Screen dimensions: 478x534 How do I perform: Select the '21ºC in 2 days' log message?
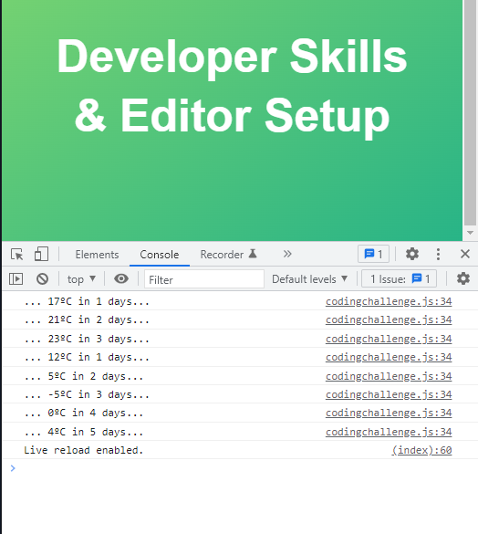87,319
